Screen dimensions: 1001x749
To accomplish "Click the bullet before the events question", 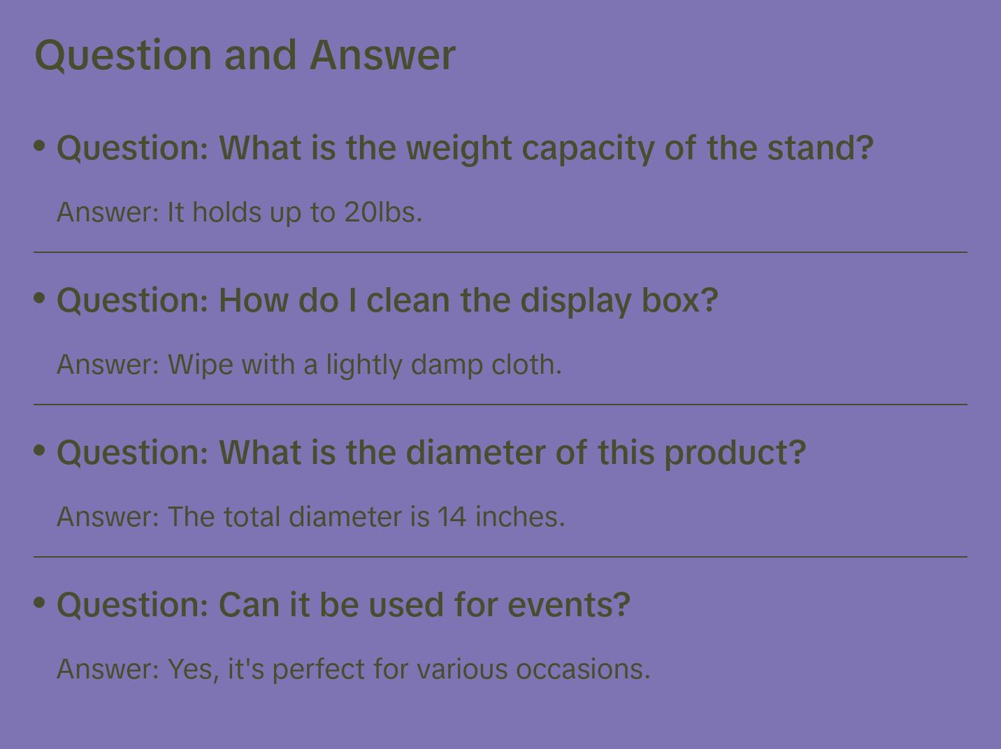I will coord(40,603).
